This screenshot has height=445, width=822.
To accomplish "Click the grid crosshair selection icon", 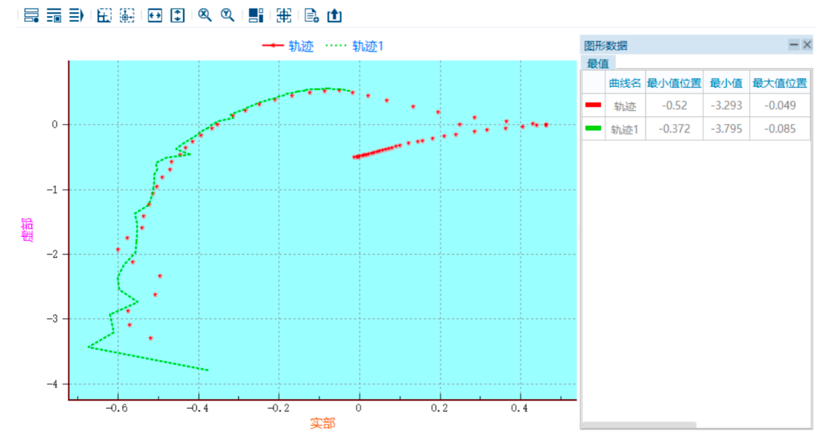I will click(284, 16).
